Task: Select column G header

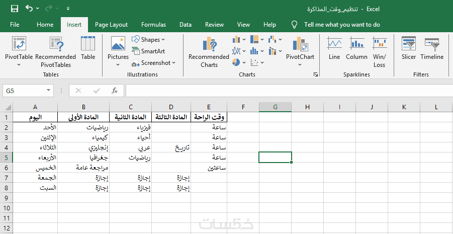Action: click(x=275, y=107)
